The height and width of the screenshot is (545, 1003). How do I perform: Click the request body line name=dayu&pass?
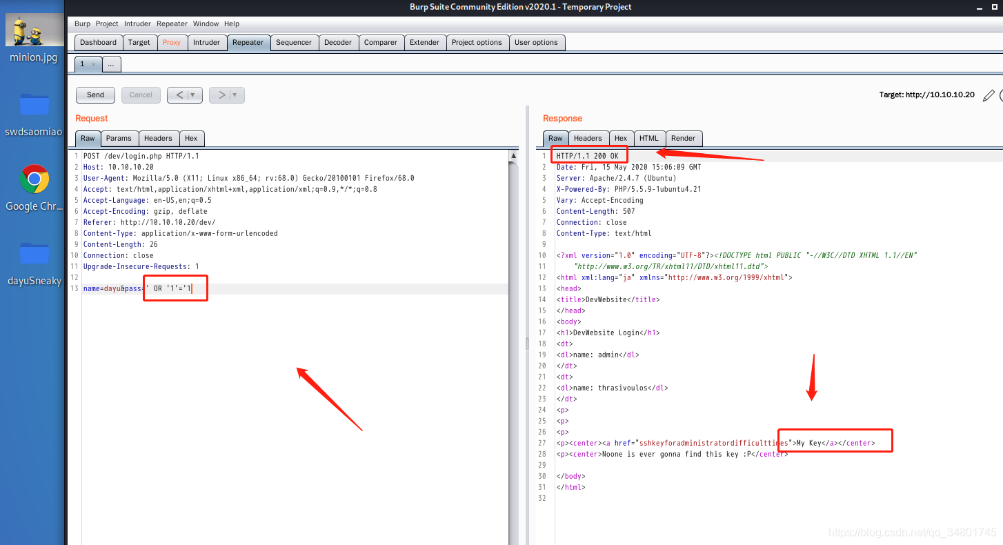136,288
